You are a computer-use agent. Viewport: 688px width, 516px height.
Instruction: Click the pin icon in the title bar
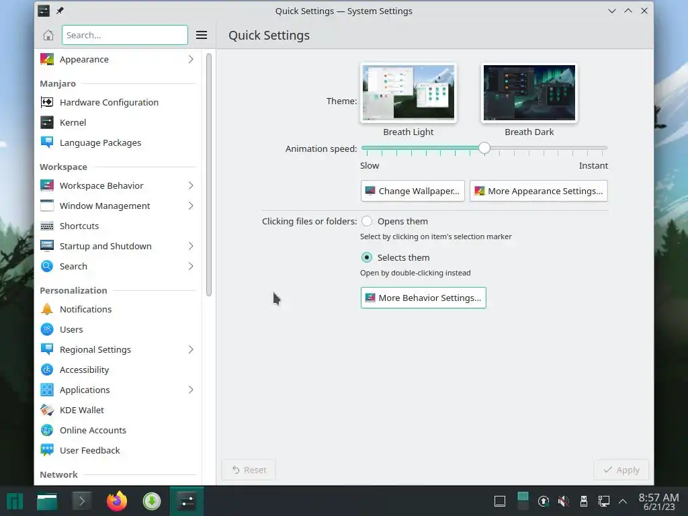tap(60, 11)
